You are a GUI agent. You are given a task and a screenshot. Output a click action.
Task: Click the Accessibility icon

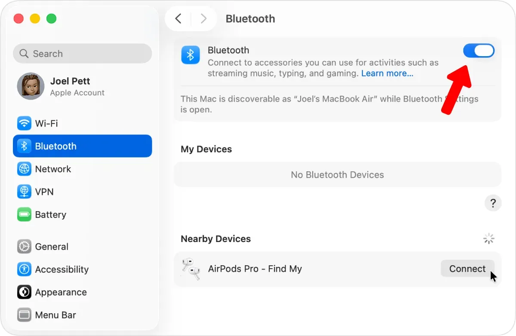[24, 269]
